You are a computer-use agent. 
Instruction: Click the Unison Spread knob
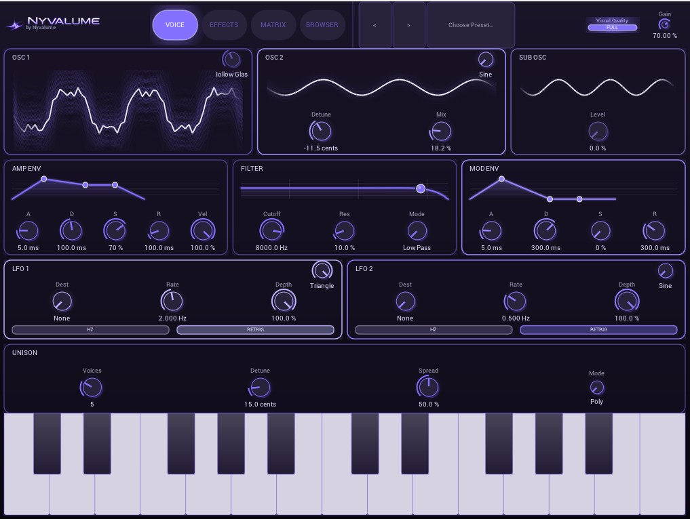428,388
